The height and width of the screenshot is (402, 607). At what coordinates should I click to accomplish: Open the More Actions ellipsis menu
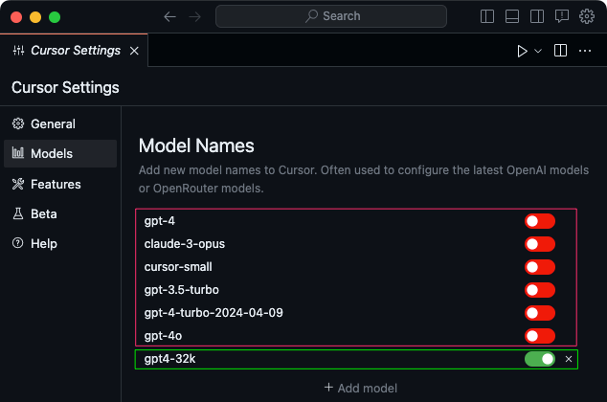(585, 51)
